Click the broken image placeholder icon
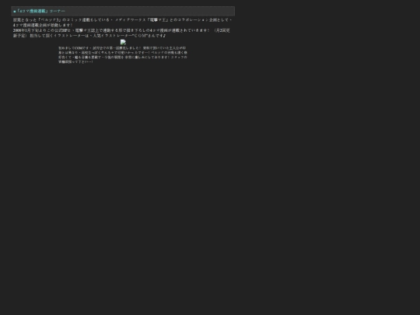Image resolution: width=420 pixels, height=315 pixels. coord(123,42)
